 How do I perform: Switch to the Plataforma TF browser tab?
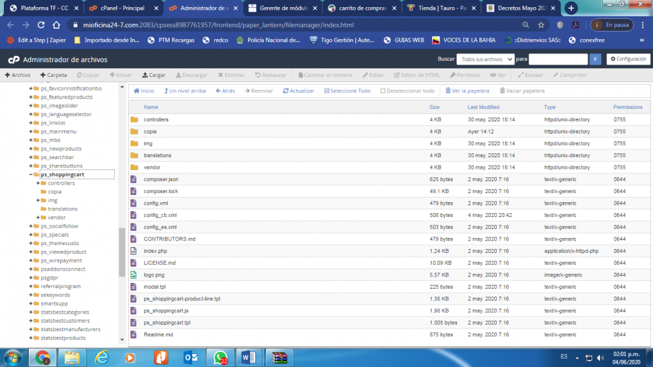tap(44, 8)
